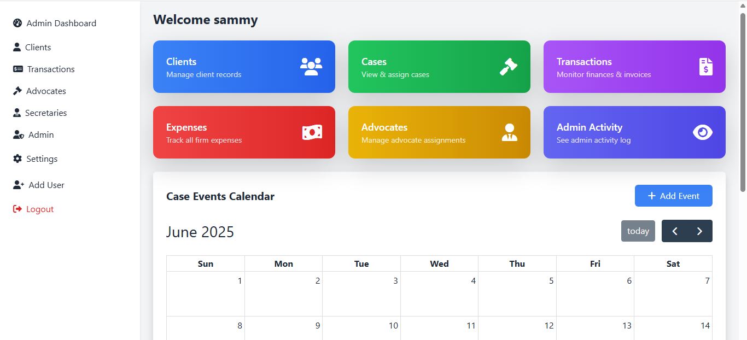Click the palette icon beside Admin Dashboard

click(x=17, y=23)
